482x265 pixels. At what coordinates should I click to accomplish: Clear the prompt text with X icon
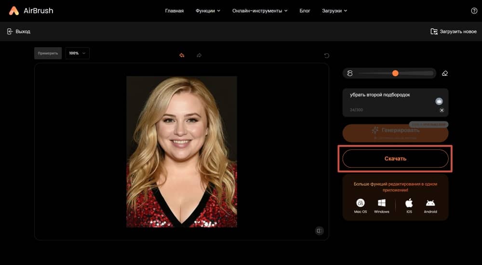click(x=442, y=110)
